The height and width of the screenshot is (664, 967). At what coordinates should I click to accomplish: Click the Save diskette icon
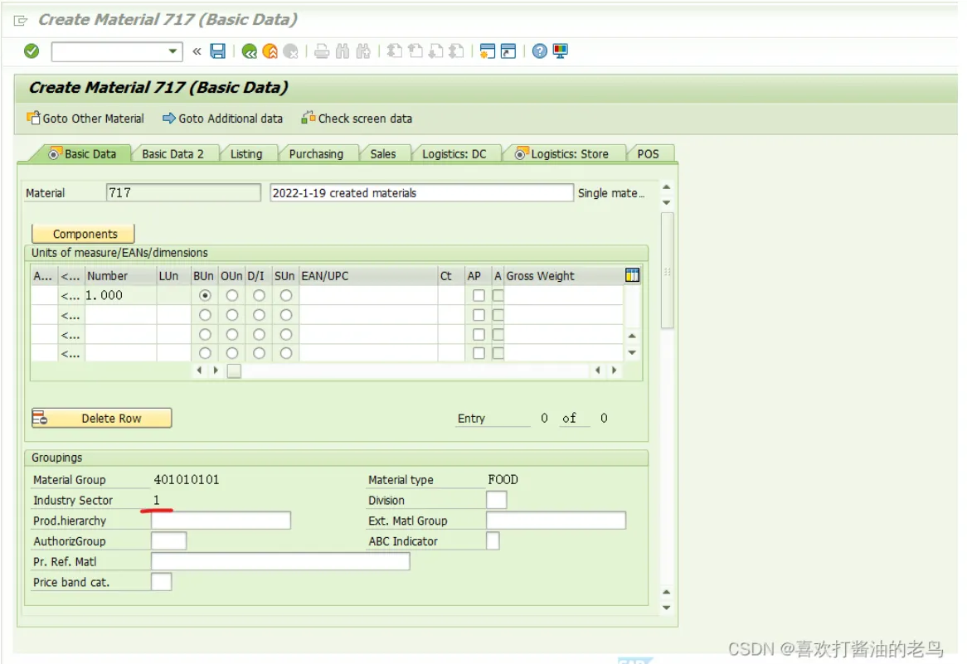click(x=217, y=51)
